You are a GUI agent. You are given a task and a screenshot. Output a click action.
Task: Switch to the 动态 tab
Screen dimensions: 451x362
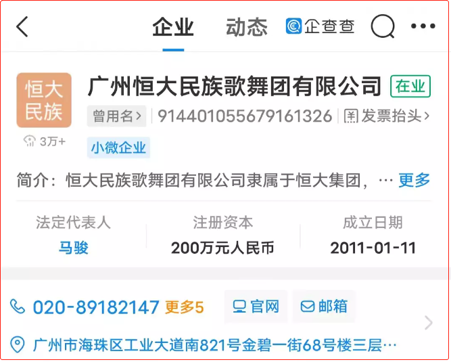tap(247, 27)
